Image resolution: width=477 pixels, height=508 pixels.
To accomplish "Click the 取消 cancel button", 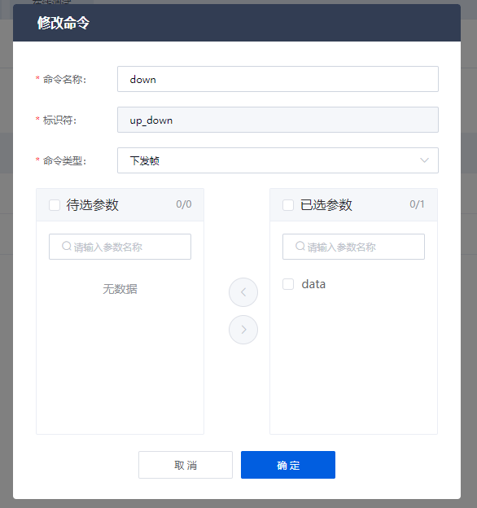I will pyautogui.click(x=186, y=465).
